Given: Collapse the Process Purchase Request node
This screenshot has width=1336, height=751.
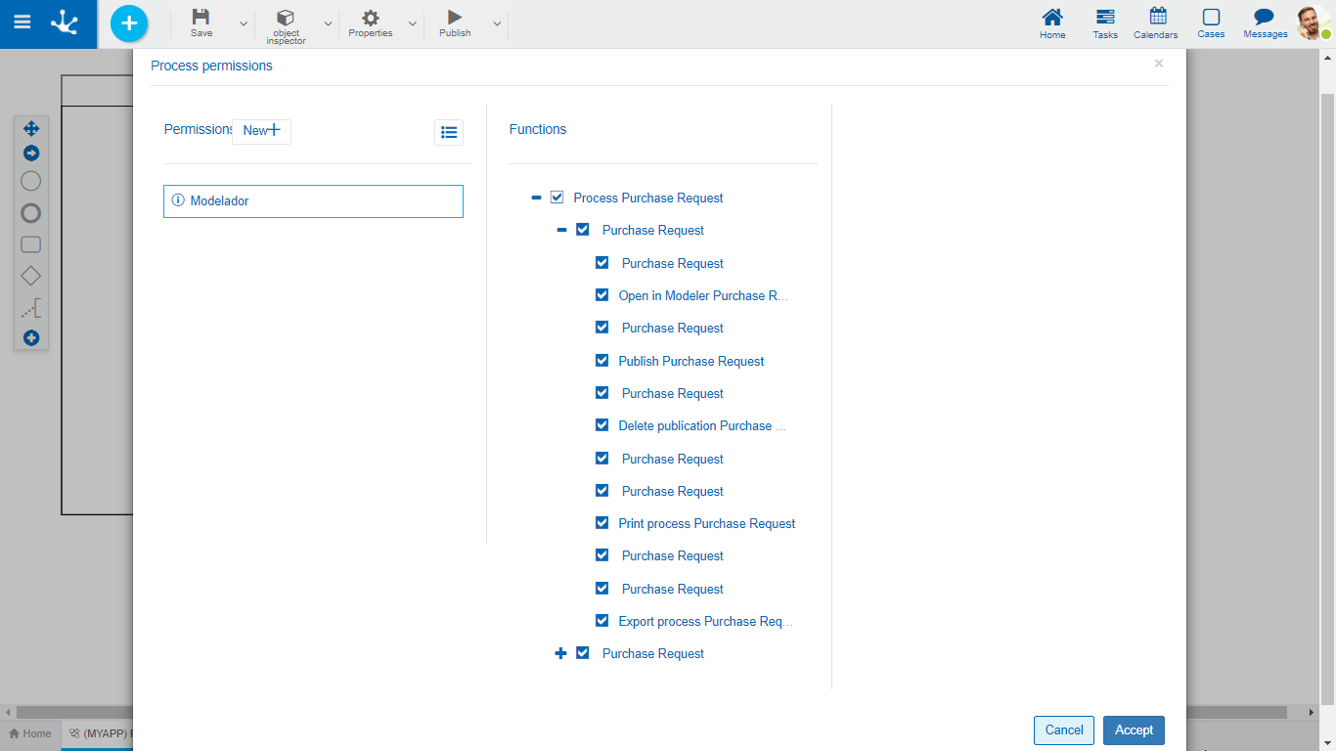Looking at the screenshot, I should 536,198.
